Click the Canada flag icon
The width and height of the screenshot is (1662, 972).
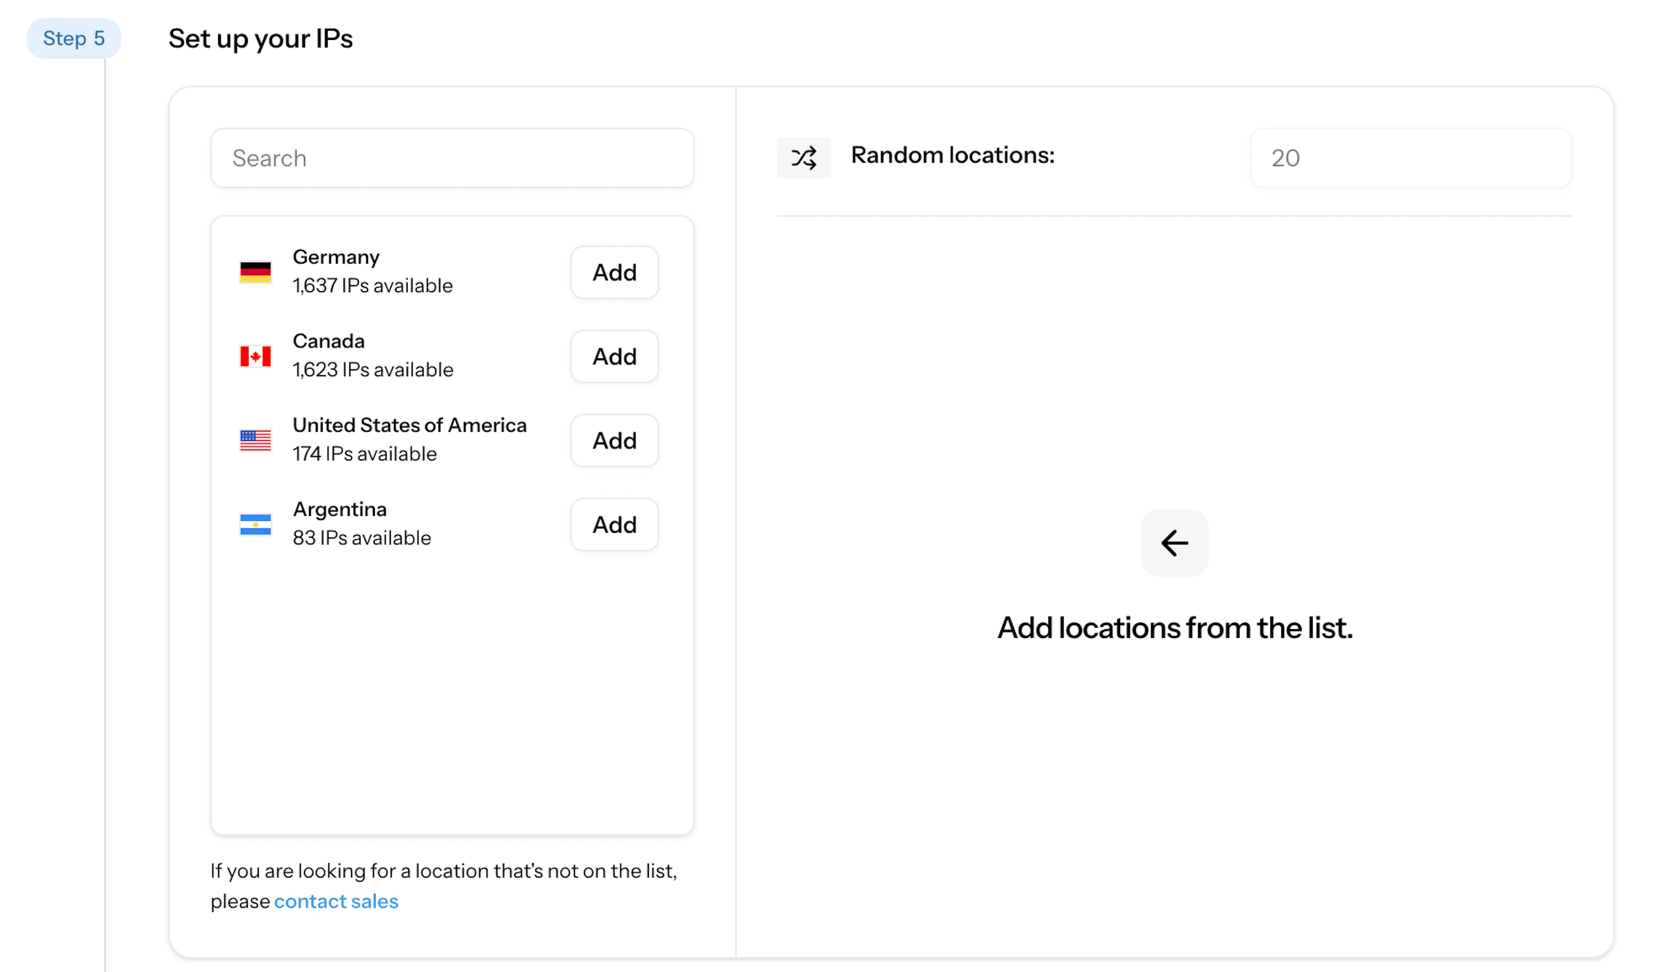click(x=255, y=356)
